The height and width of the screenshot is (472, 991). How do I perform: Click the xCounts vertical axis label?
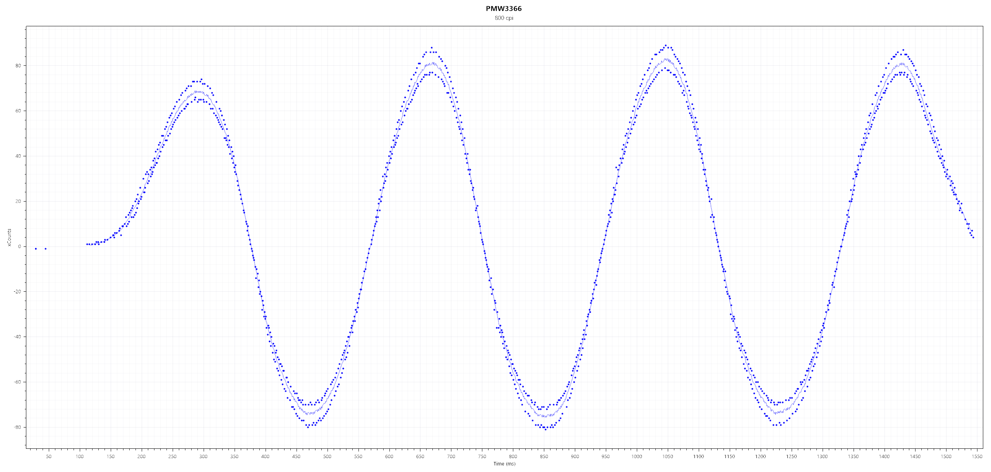click(9, 238)
